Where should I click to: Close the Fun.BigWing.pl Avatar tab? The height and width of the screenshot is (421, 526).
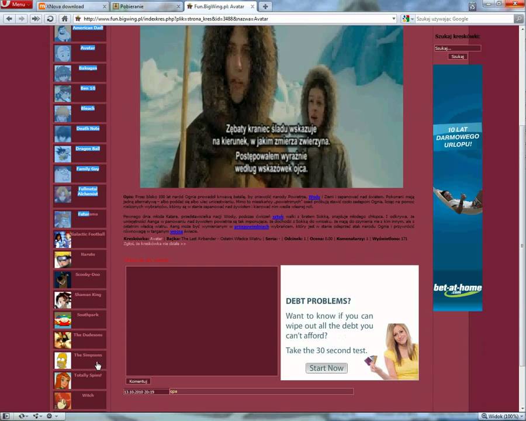[252, 6]
